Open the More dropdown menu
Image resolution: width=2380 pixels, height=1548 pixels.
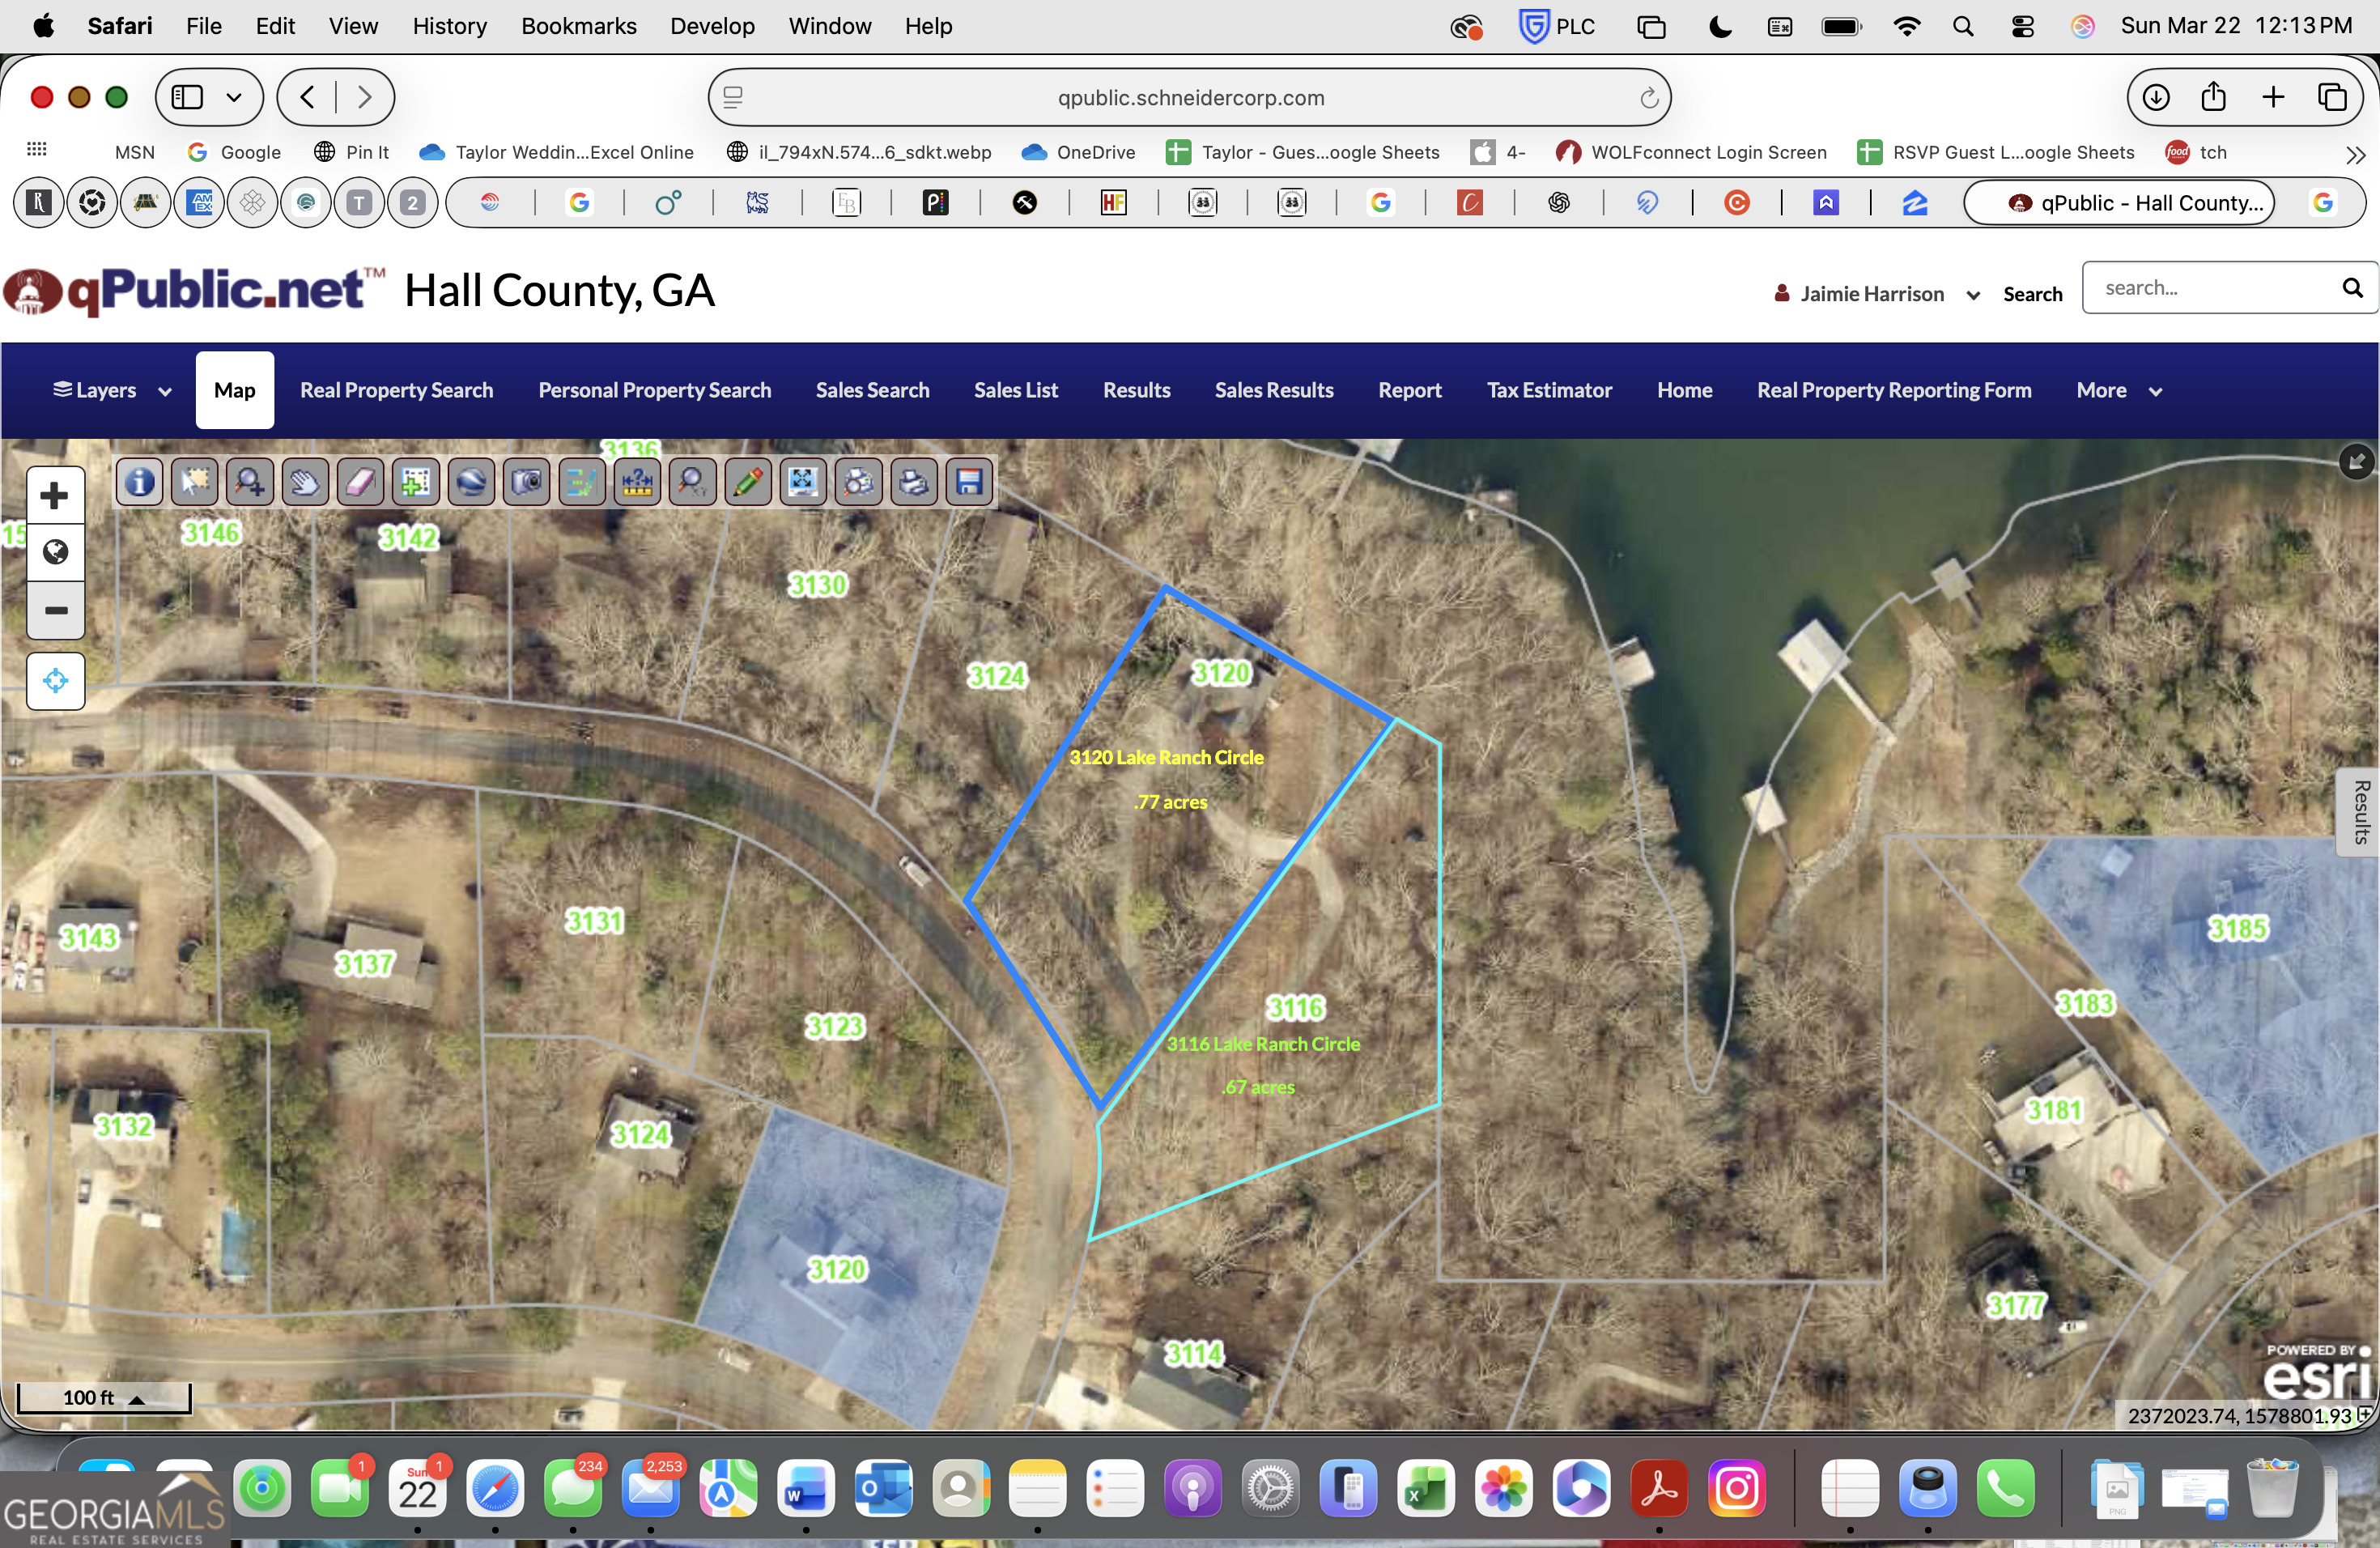tap(2119, 391)
